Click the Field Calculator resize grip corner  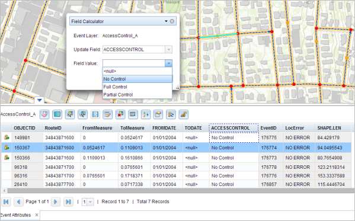click(x=177, y=87)
